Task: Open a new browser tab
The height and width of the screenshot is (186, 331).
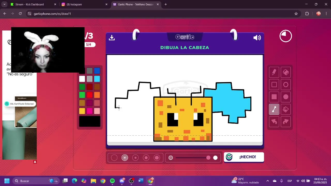Action: coord(165,4)
